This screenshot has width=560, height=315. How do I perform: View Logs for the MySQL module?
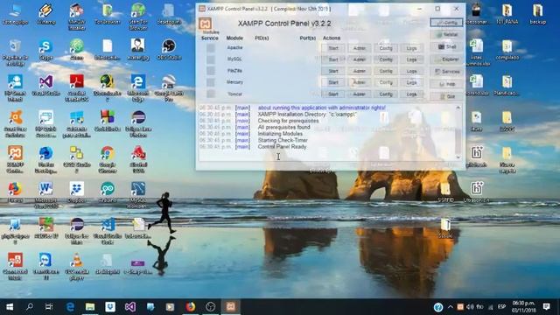tap(412, 59)
